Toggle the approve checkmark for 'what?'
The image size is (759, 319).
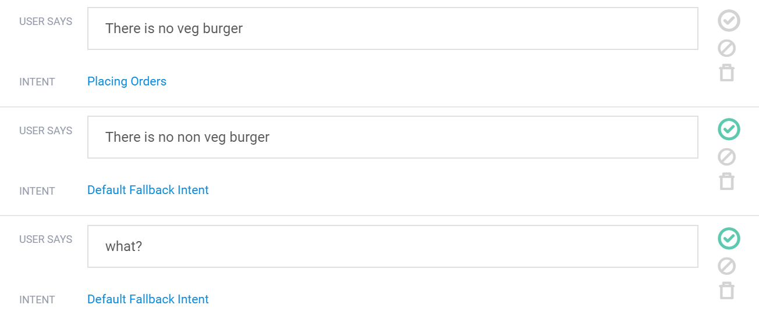[x=729, y=238]
